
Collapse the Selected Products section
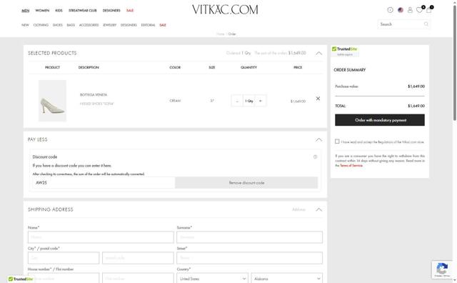(319, 53)
